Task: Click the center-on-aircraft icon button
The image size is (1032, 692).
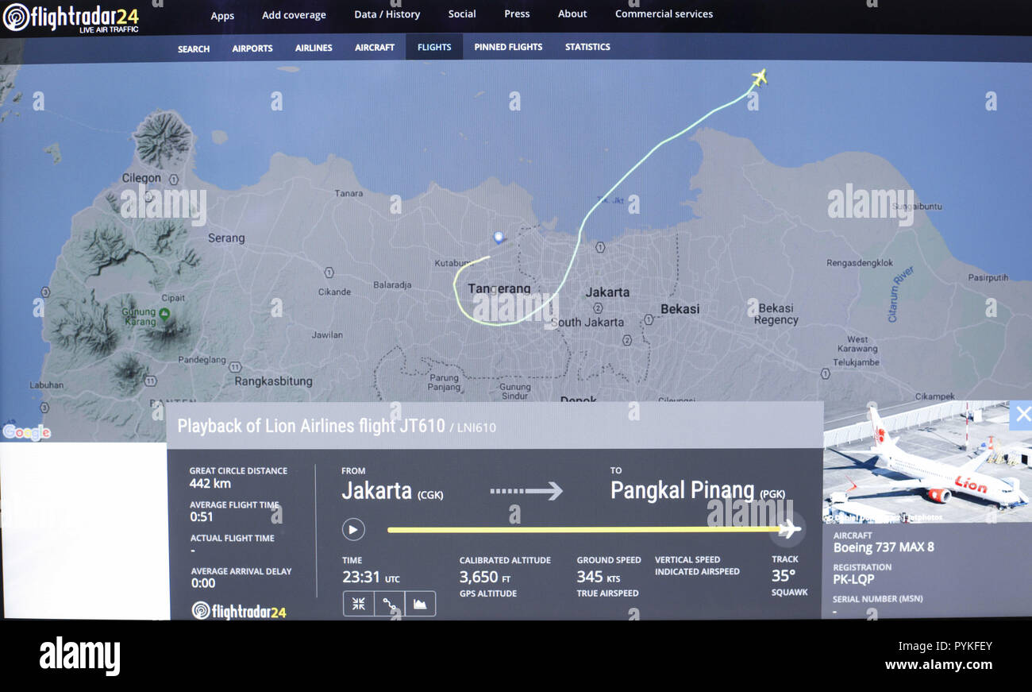Action: click(x=358, y=604)
